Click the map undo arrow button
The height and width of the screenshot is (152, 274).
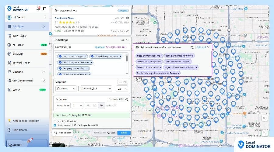tap(265, 133)
